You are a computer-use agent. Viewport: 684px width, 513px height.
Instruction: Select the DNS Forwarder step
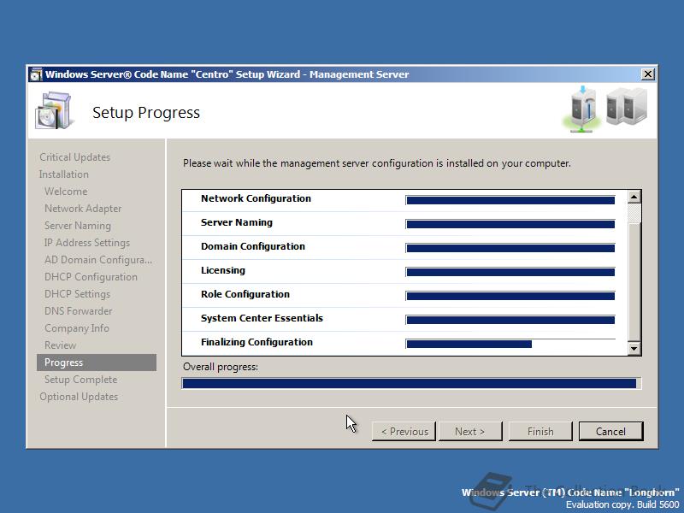[x=78, y=311]
